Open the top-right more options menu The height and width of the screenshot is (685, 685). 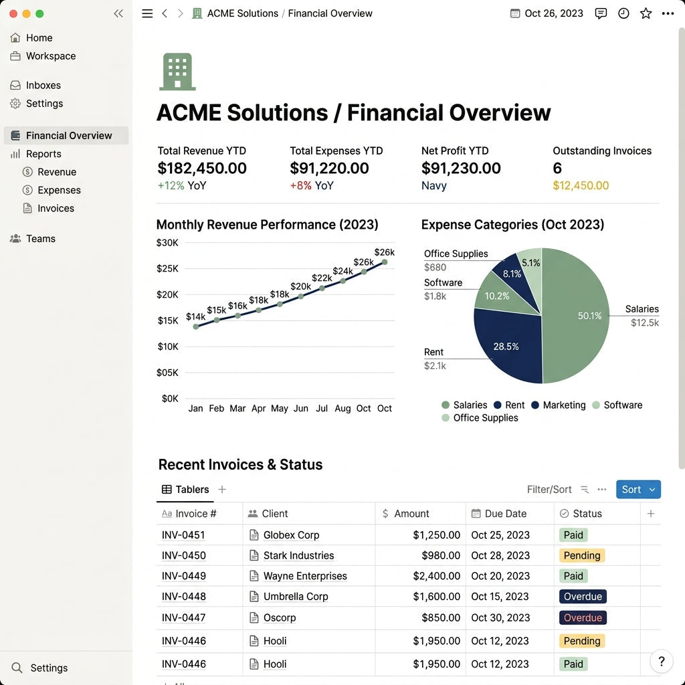pyautogui.click(x=668, y=13)
